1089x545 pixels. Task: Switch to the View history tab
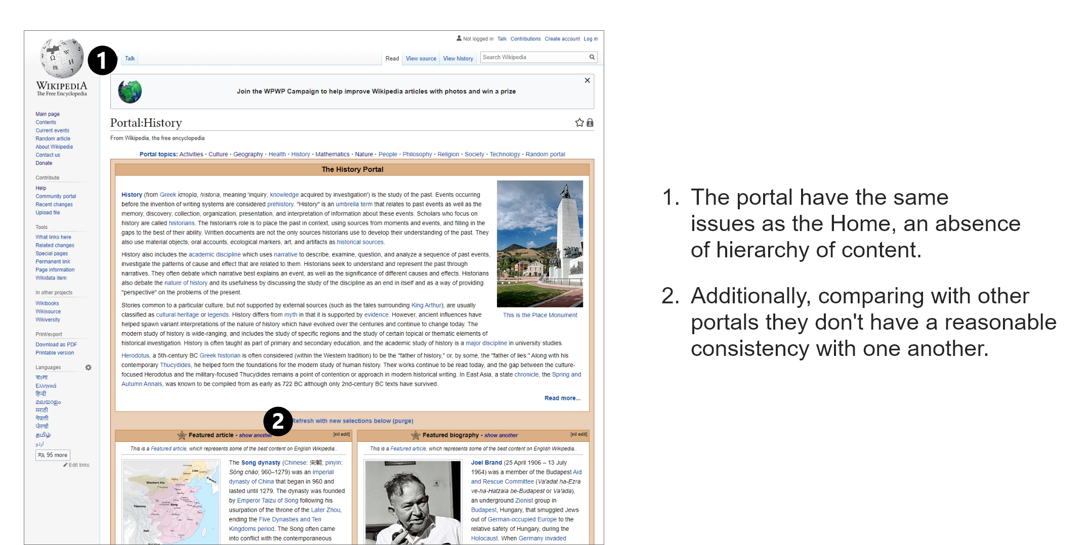click(458, 59)
